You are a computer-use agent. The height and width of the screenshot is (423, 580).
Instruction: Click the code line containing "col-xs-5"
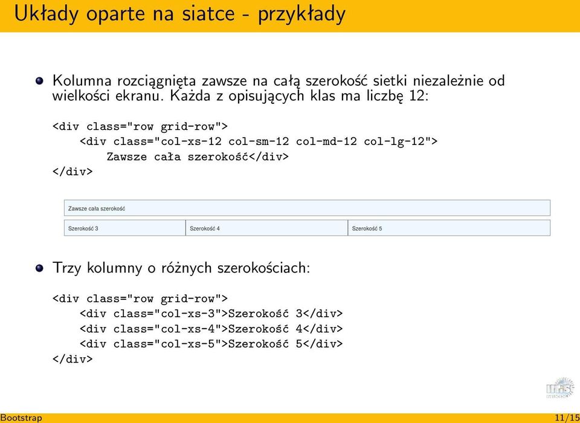211,344
